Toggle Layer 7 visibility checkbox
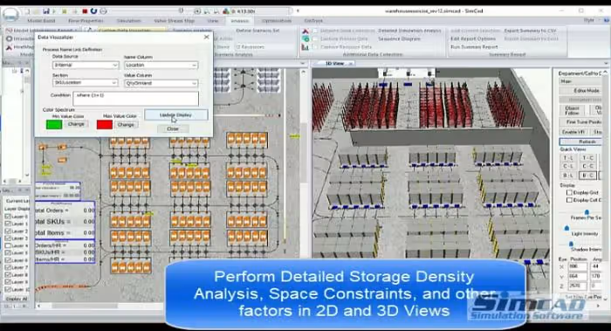Viewport: 611px width, 331px height. click(x=7, y=267)
